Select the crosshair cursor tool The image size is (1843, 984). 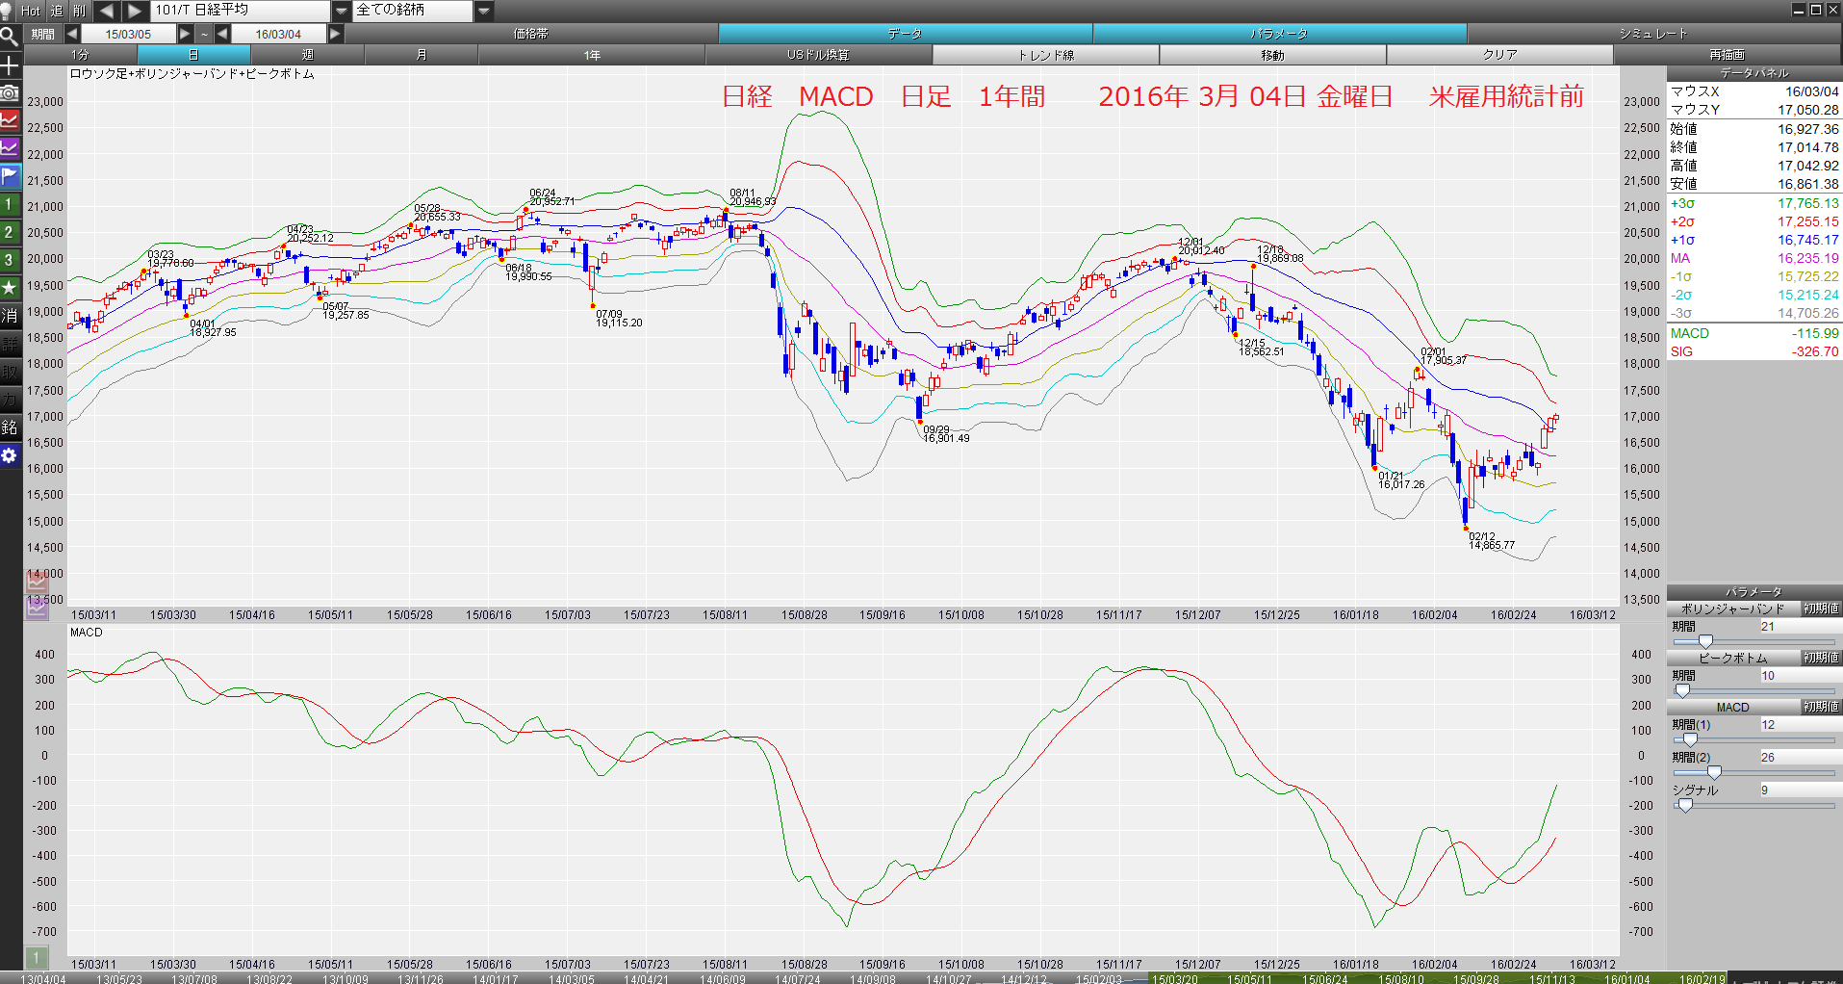[10, 65]
